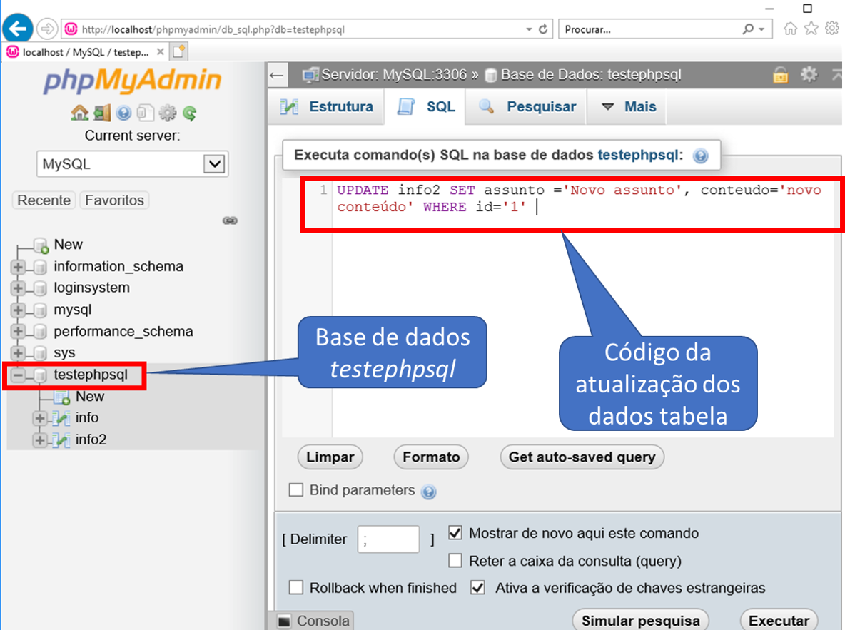This screenshot has width=845, height=630.
Task: Open Servidor MySQL:3306 breadcrumb link
Action: (393, 74)
